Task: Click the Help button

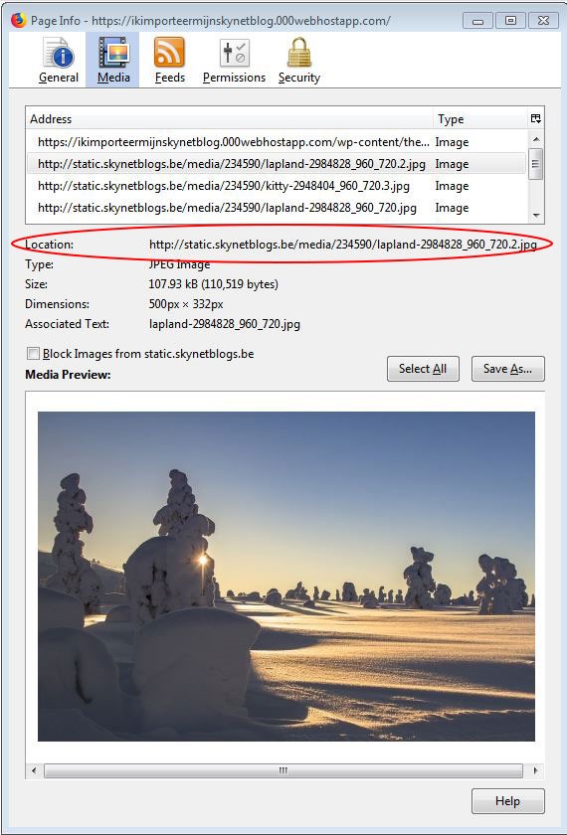Action: click(x=508, y=801)
